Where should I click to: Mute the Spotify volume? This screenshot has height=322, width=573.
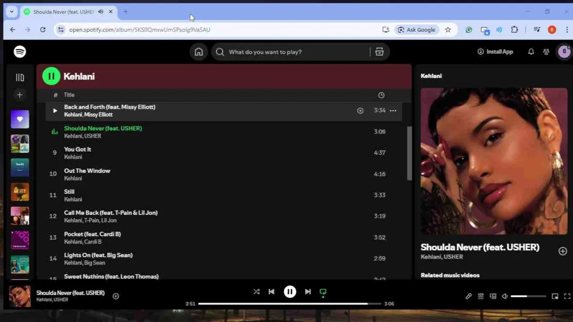coord(505,296)
